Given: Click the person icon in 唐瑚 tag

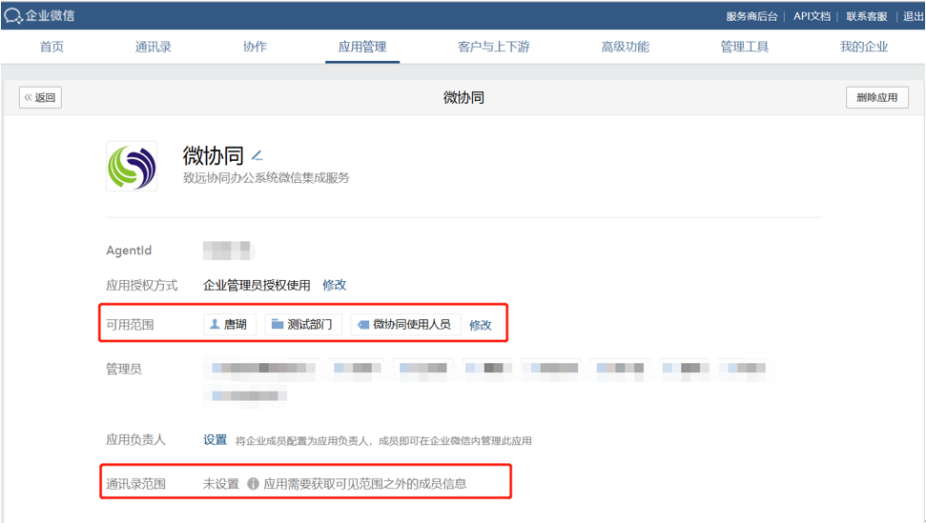Looking at the screenshot, I should (x=215, y=324).
